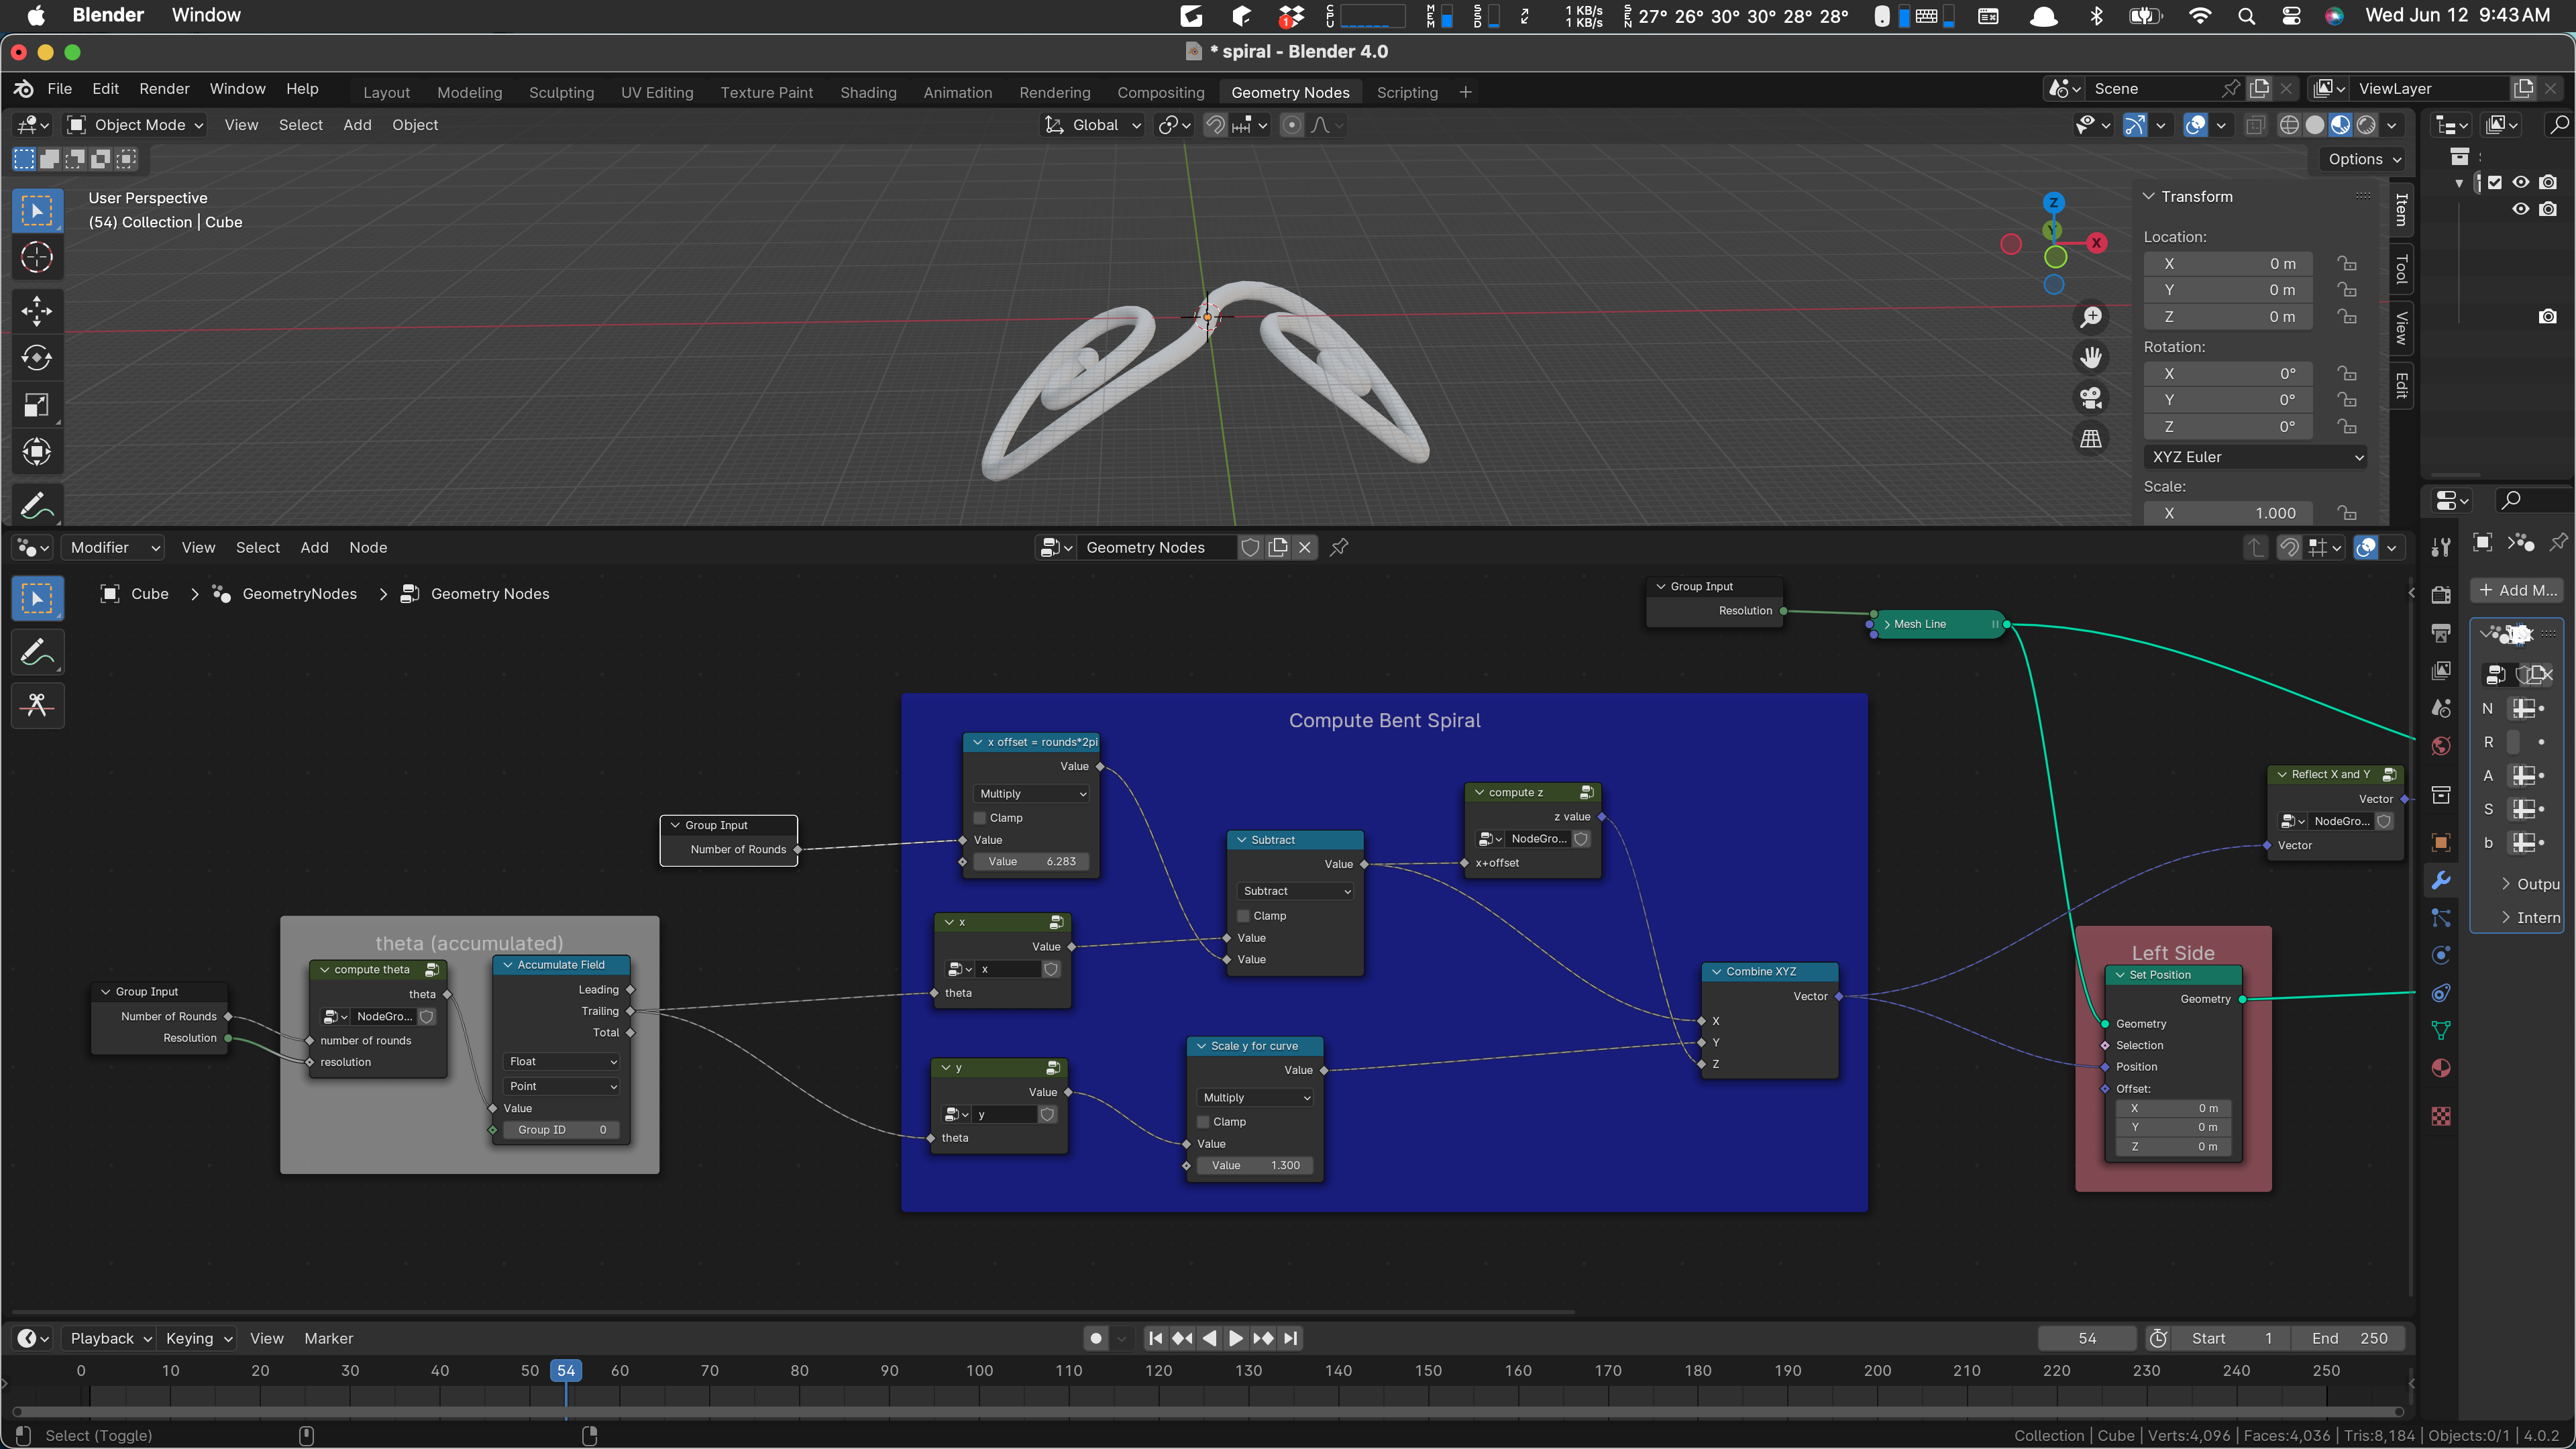Adjust Value 1.300 slider in Scale y node
This screenshot has height=1449, width=2576.
(x=1255, y=1165)
